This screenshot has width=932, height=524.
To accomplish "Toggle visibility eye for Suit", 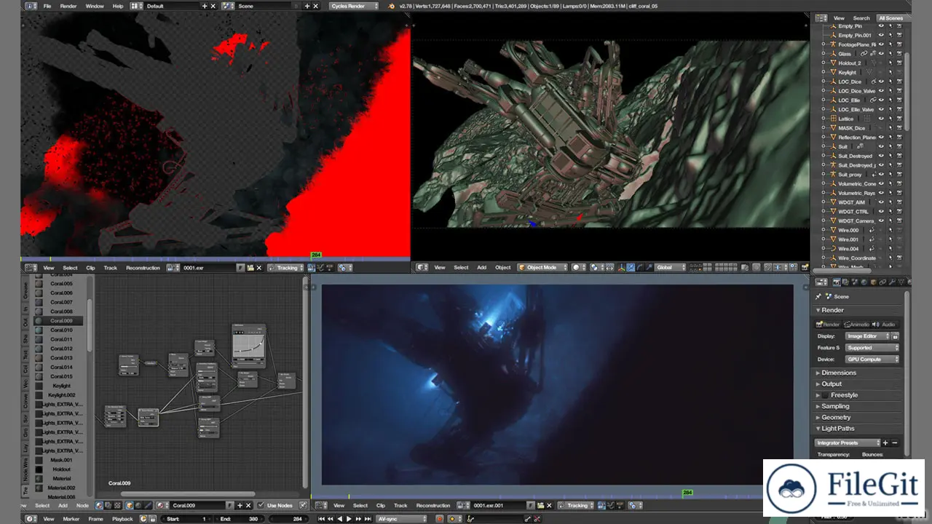I will (880, 146).
